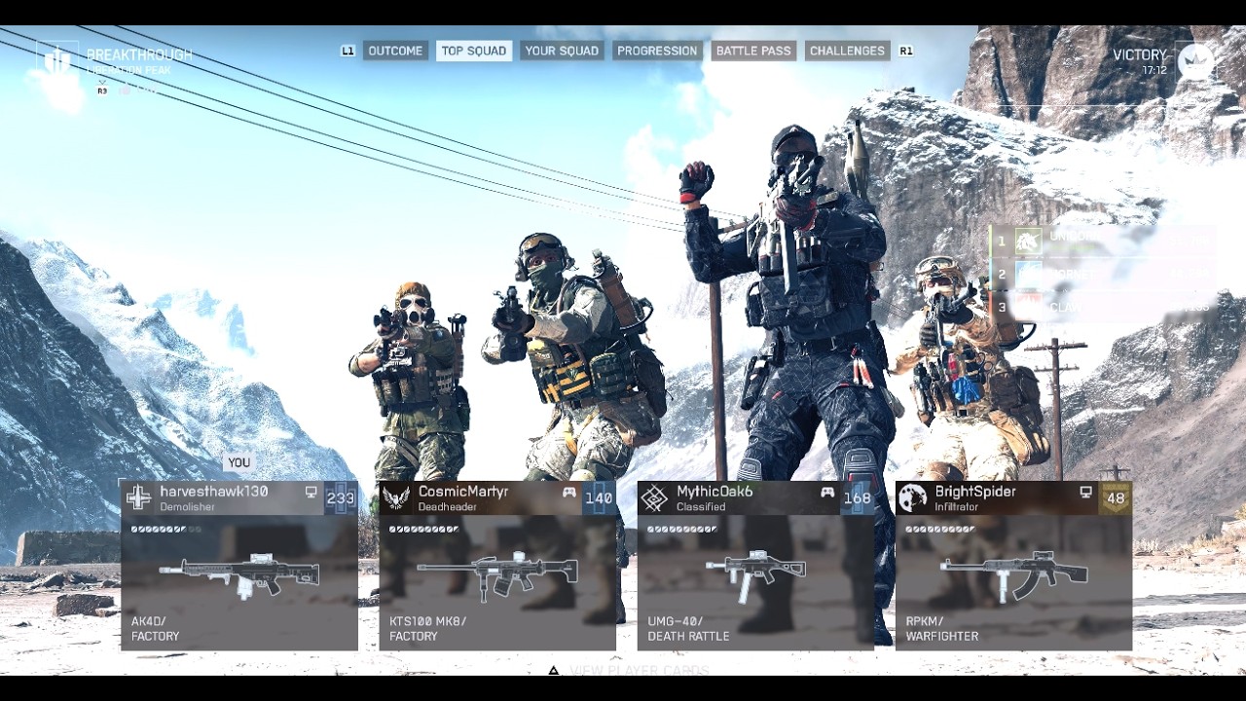Click the 'Demolisher' title text
The width and height of the screenshot is (1246, 701).
(x=187, y=507)
